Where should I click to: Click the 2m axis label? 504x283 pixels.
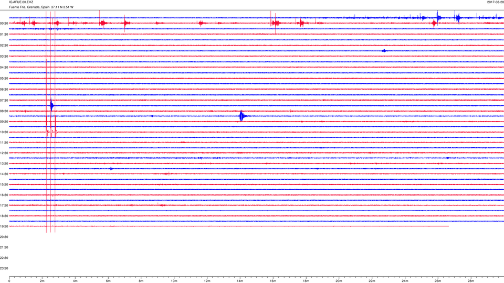point(42,281)
